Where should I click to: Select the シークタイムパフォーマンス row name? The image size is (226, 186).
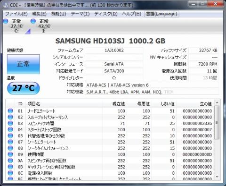coord(48,148)
